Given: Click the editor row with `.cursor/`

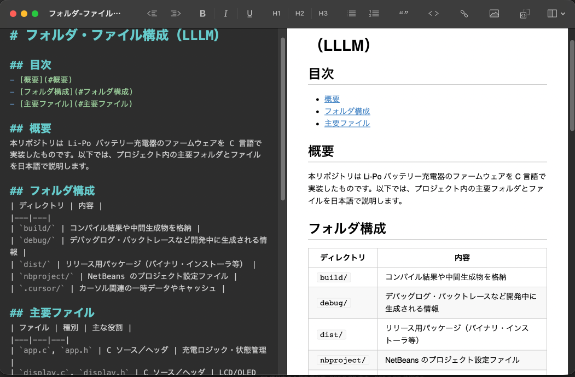Looking at the screenshot, I should coord(118,288).
